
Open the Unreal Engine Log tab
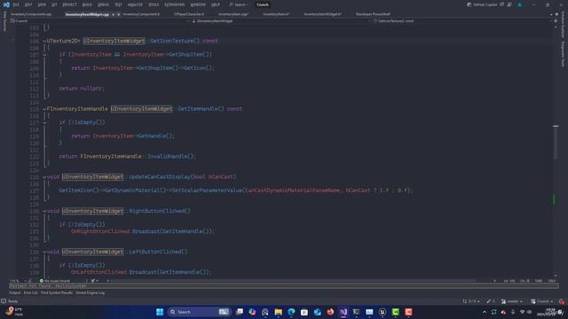90,292
